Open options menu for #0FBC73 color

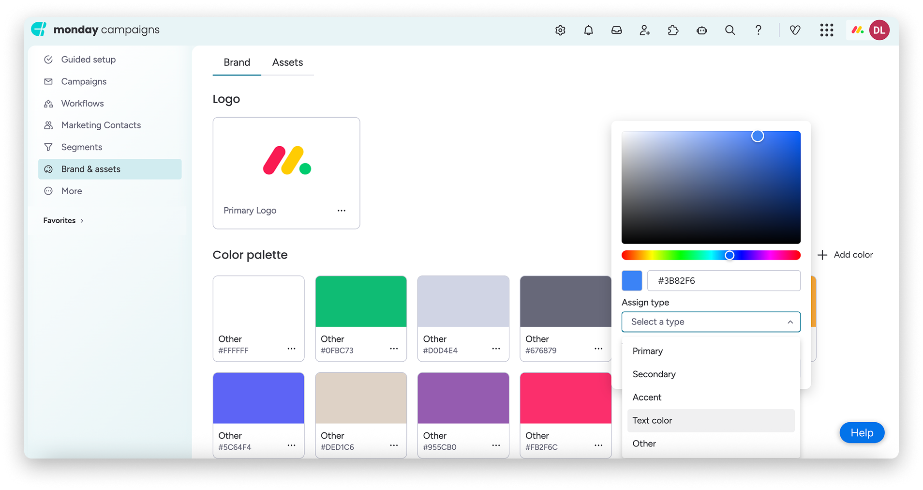coord(394,349)
